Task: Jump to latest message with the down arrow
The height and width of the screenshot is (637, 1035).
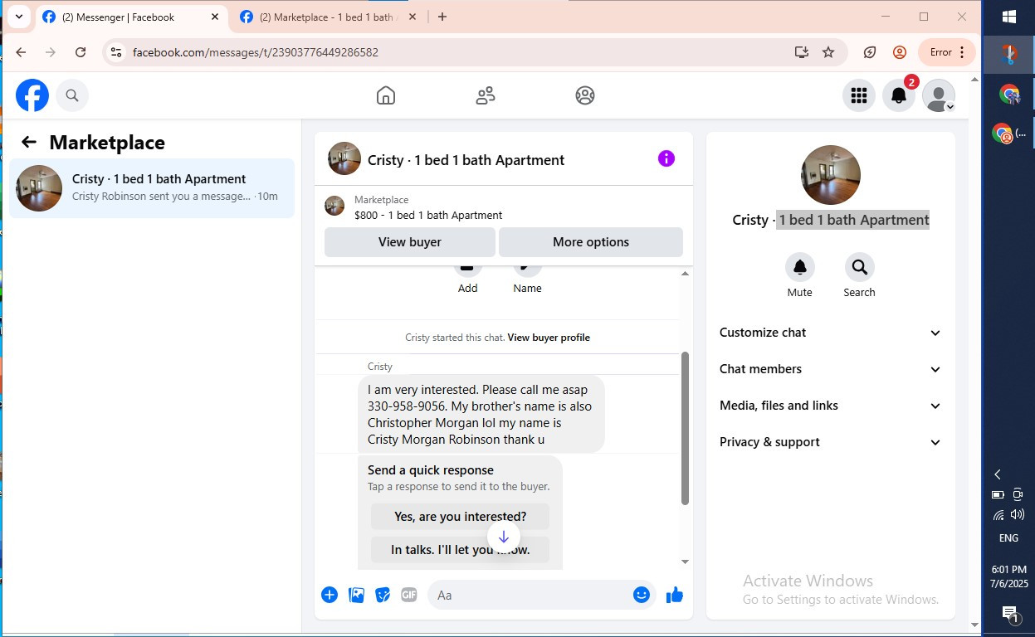Action: tap(504, 537)
